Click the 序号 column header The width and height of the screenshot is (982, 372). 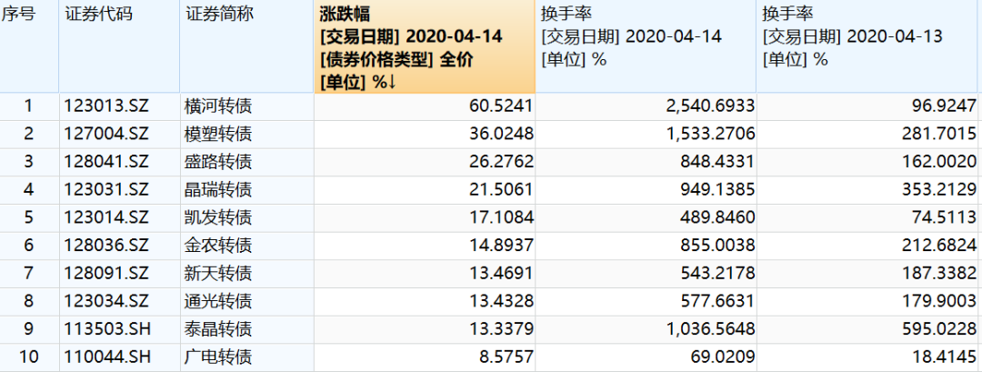[29, 47]
